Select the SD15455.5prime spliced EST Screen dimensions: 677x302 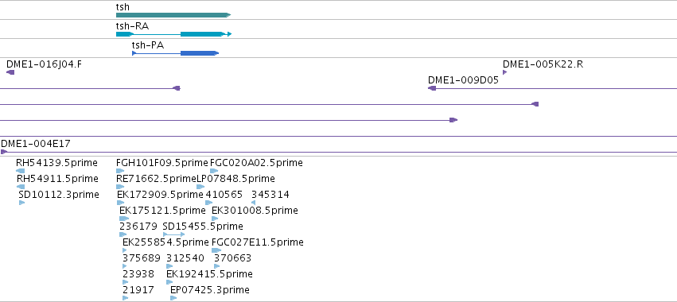click(x=173, y=234)
